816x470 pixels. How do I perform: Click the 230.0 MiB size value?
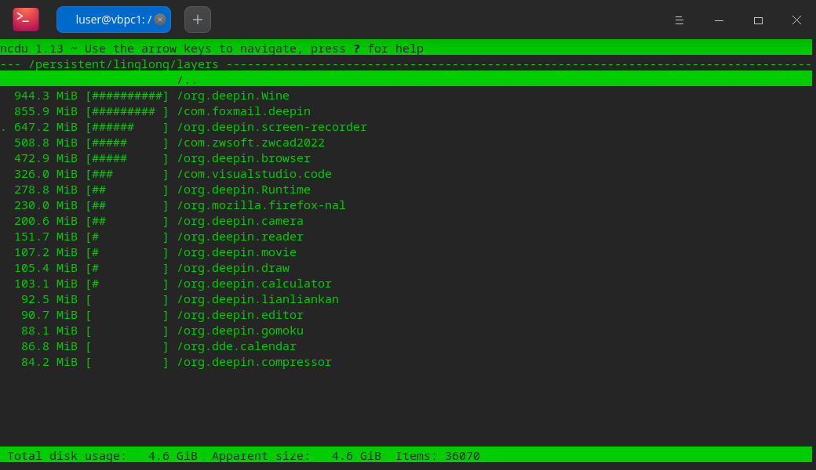tap(46, 205)
